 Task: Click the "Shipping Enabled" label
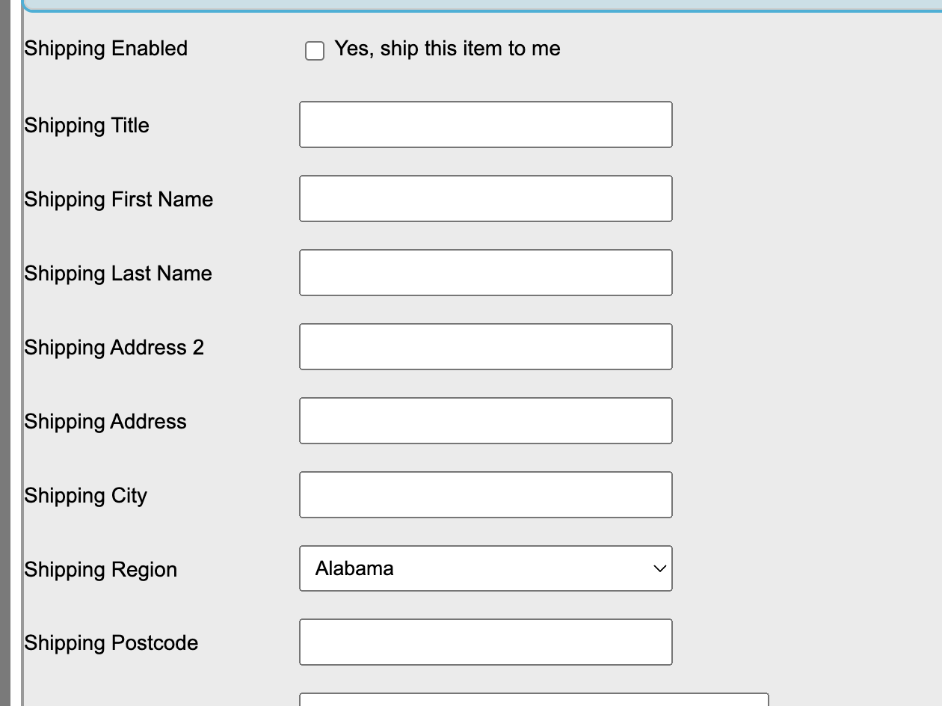[x=106, y=49]
